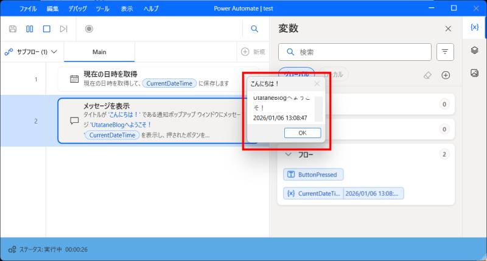Screen dimensions: 487x261
Task: Select the CurrentDateTi... variable chip
Action: [x=314, y=193]
